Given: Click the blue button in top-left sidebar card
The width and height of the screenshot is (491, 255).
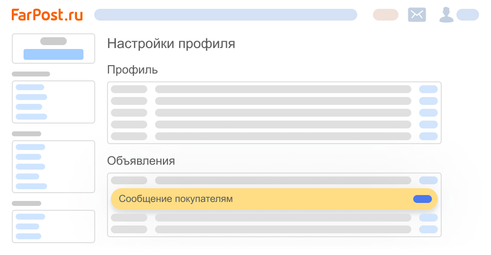Looking at the screenshot, I should pyautogui.click(x=54, y=54).
